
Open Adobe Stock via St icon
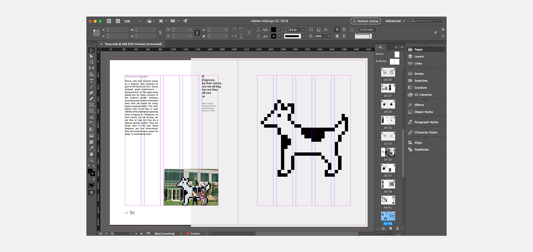pos(118,21)
